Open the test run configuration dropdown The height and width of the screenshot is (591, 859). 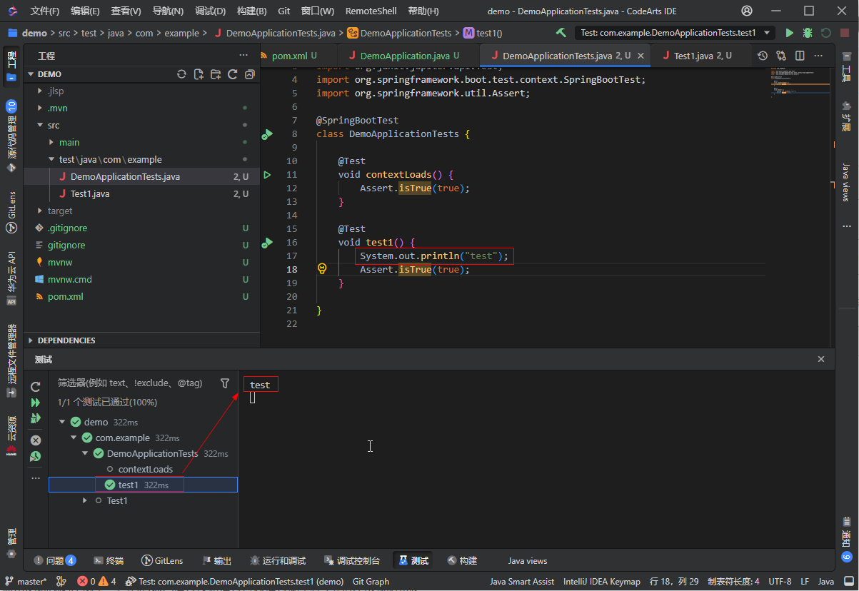768,33
